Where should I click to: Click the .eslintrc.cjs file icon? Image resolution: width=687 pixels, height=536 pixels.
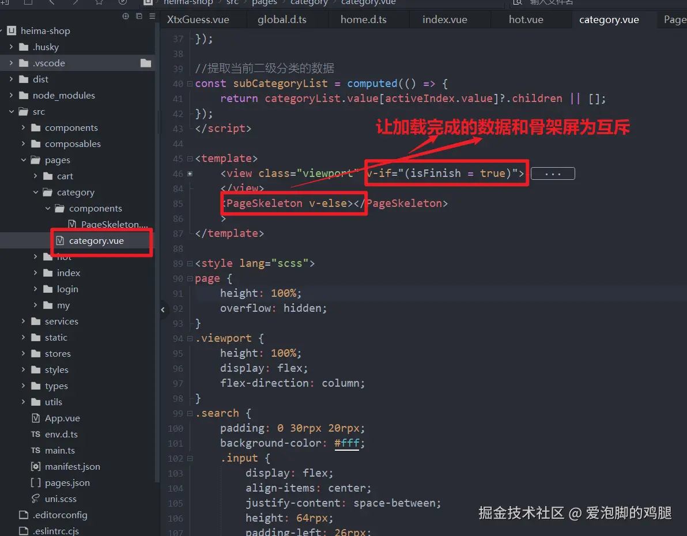click(x=24, y=531)
